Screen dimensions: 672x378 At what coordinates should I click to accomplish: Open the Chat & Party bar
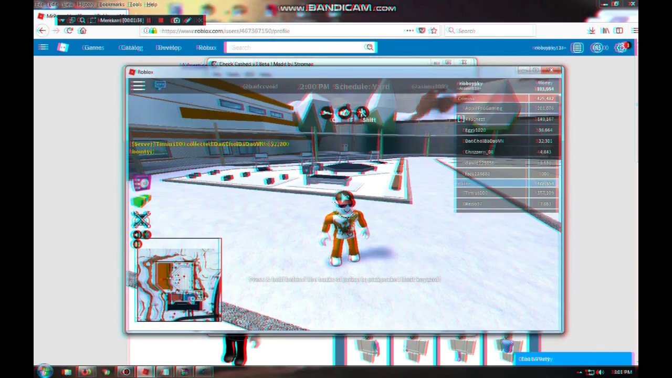click(x=574, y=359)
